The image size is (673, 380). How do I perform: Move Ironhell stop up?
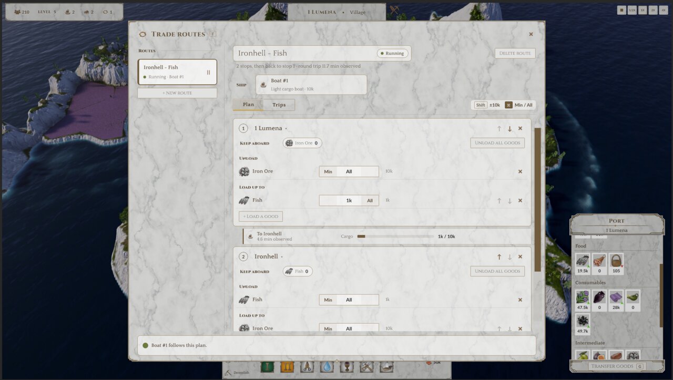(x=499, y=257)
